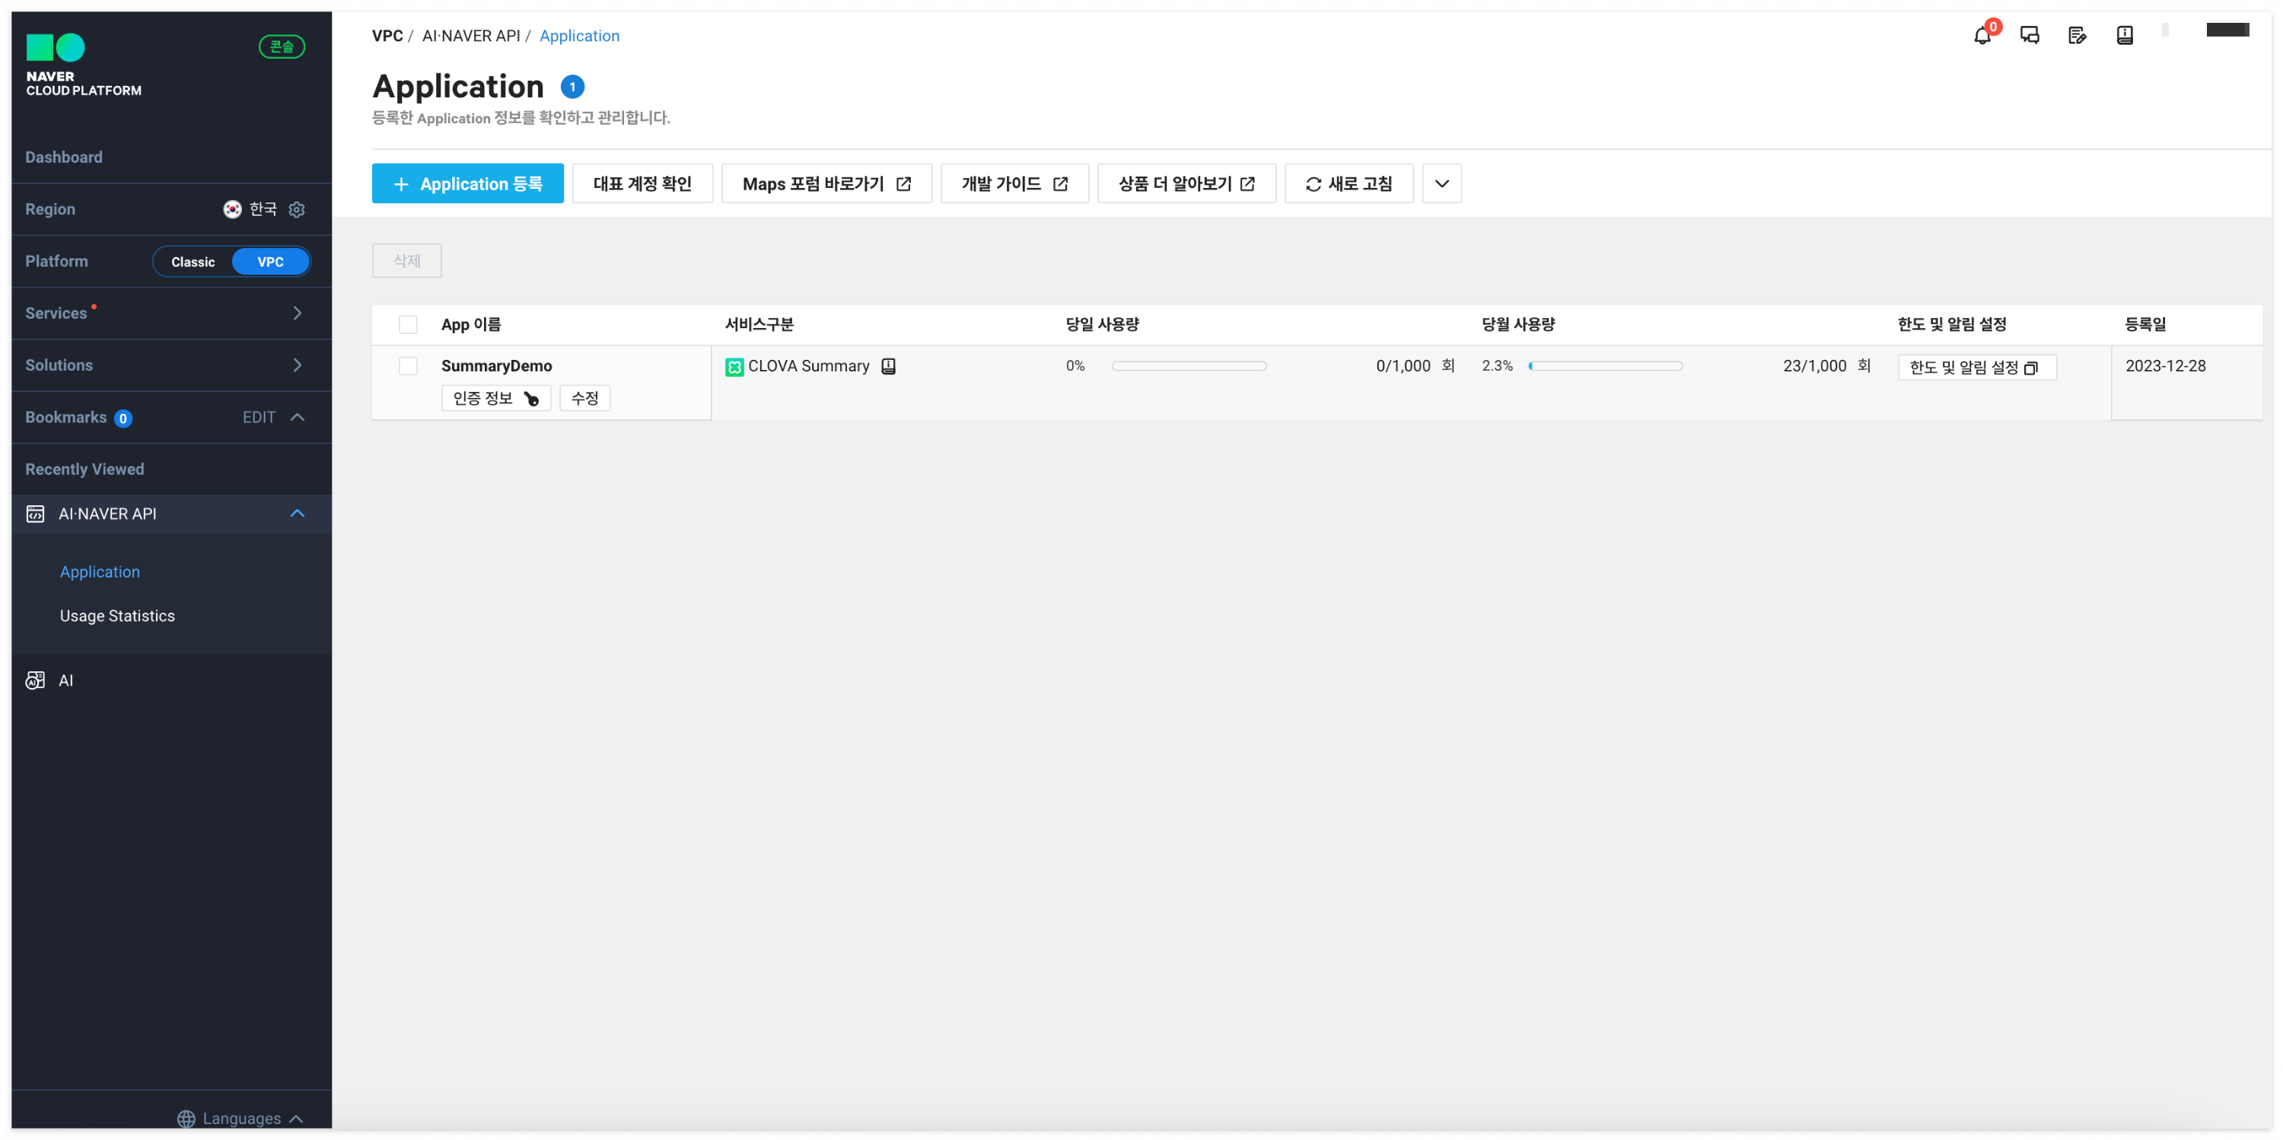2283x1140 pixels.
Task: Open the Languages selector at sidebar bottom
Action: (x=240, y=1118)
